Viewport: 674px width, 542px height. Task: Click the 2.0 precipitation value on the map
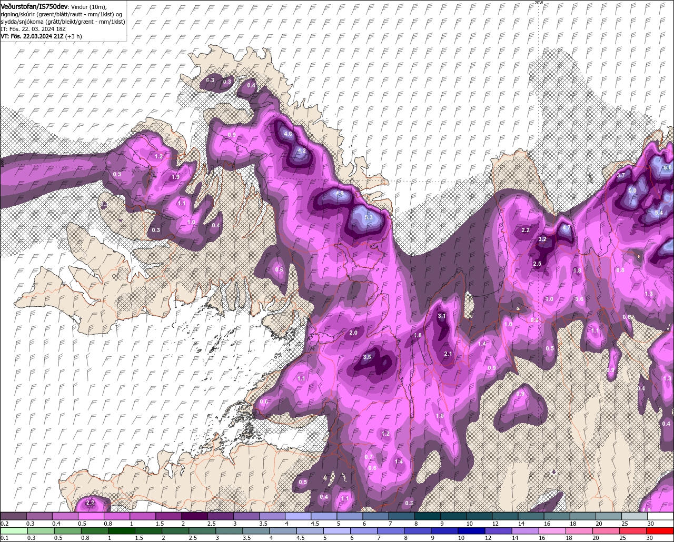click(353, 333)
